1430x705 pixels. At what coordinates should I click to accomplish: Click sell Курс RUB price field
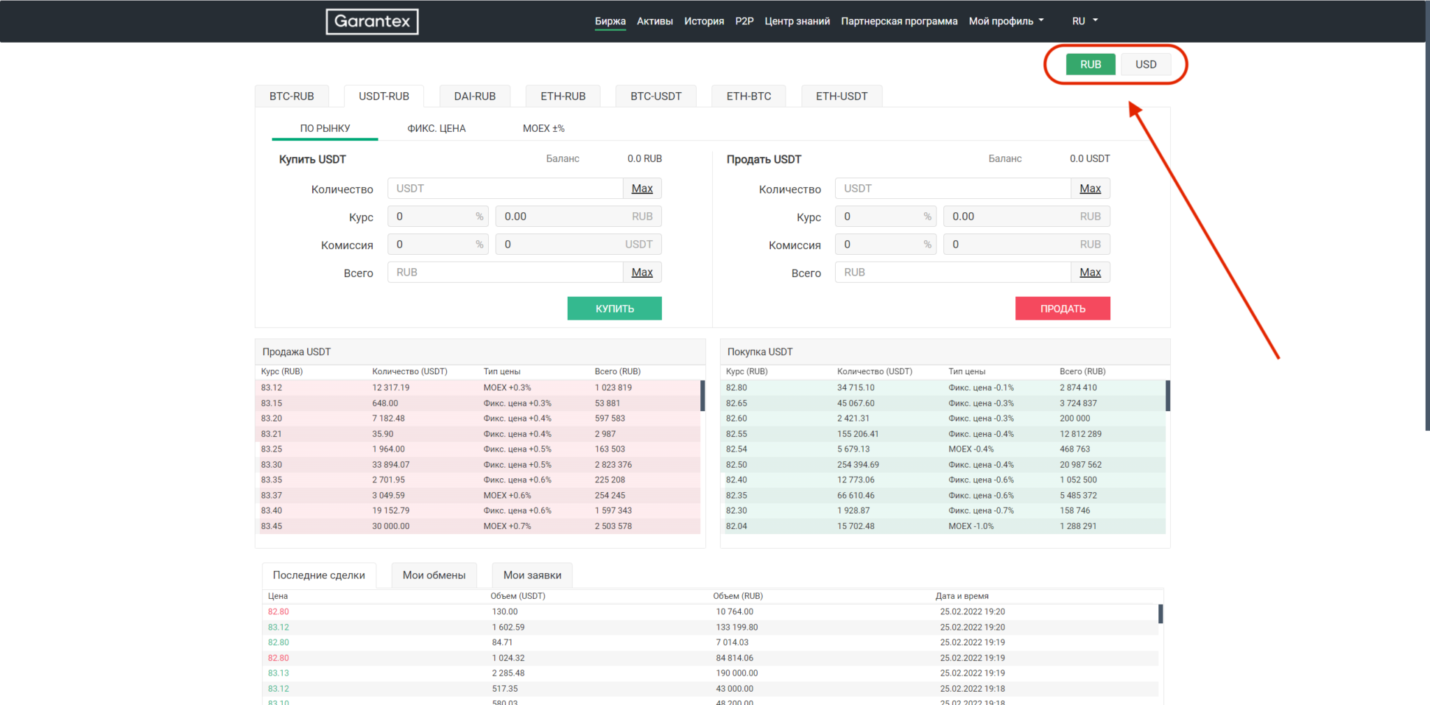1026,216
